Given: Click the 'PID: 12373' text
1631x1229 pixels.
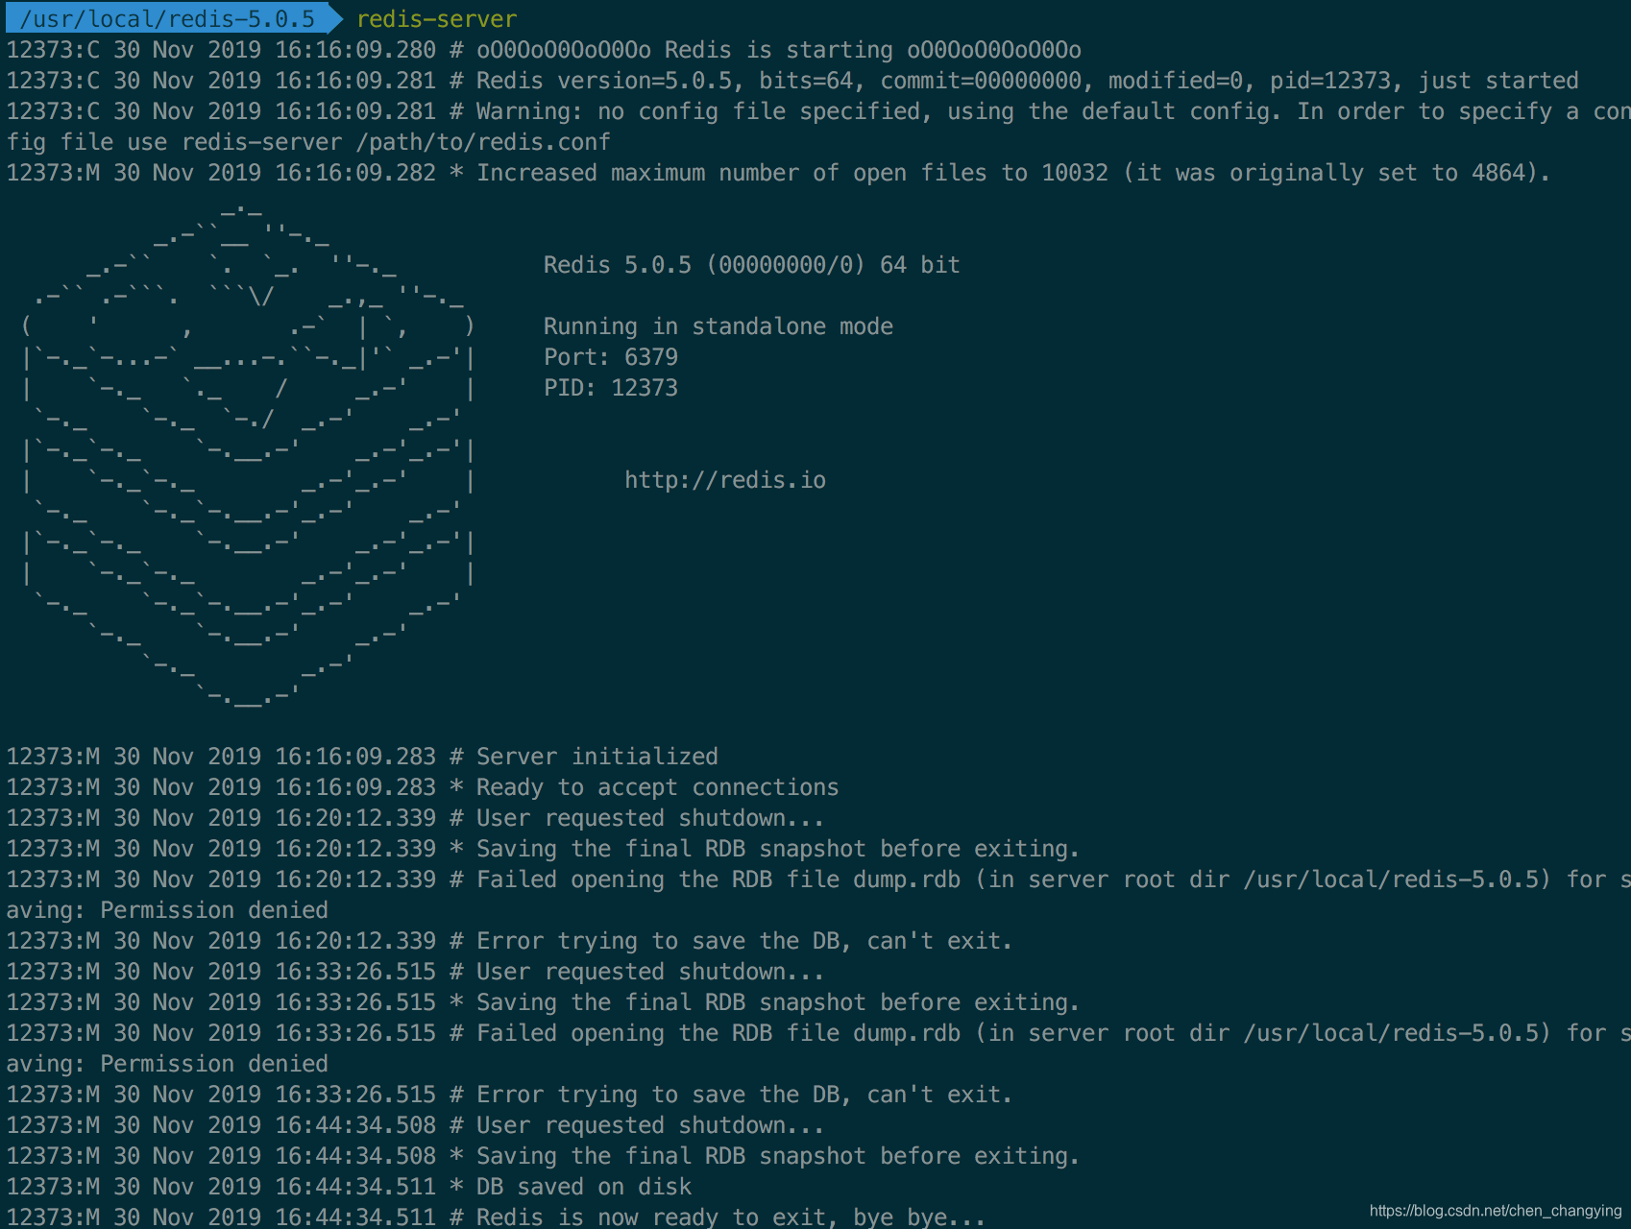Looking at the screenshot, I should (611, 388).
